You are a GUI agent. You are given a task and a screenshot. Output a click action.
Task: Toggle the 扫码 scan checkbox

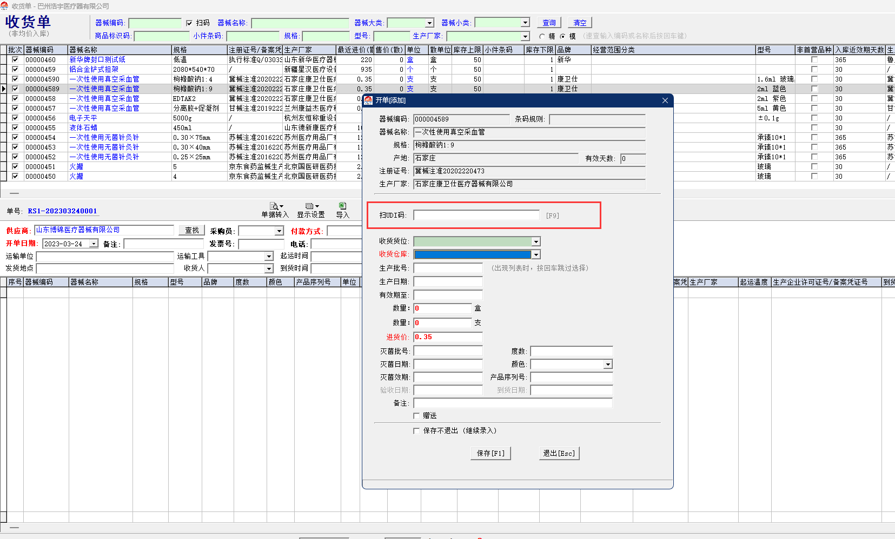tap(189, 23)
